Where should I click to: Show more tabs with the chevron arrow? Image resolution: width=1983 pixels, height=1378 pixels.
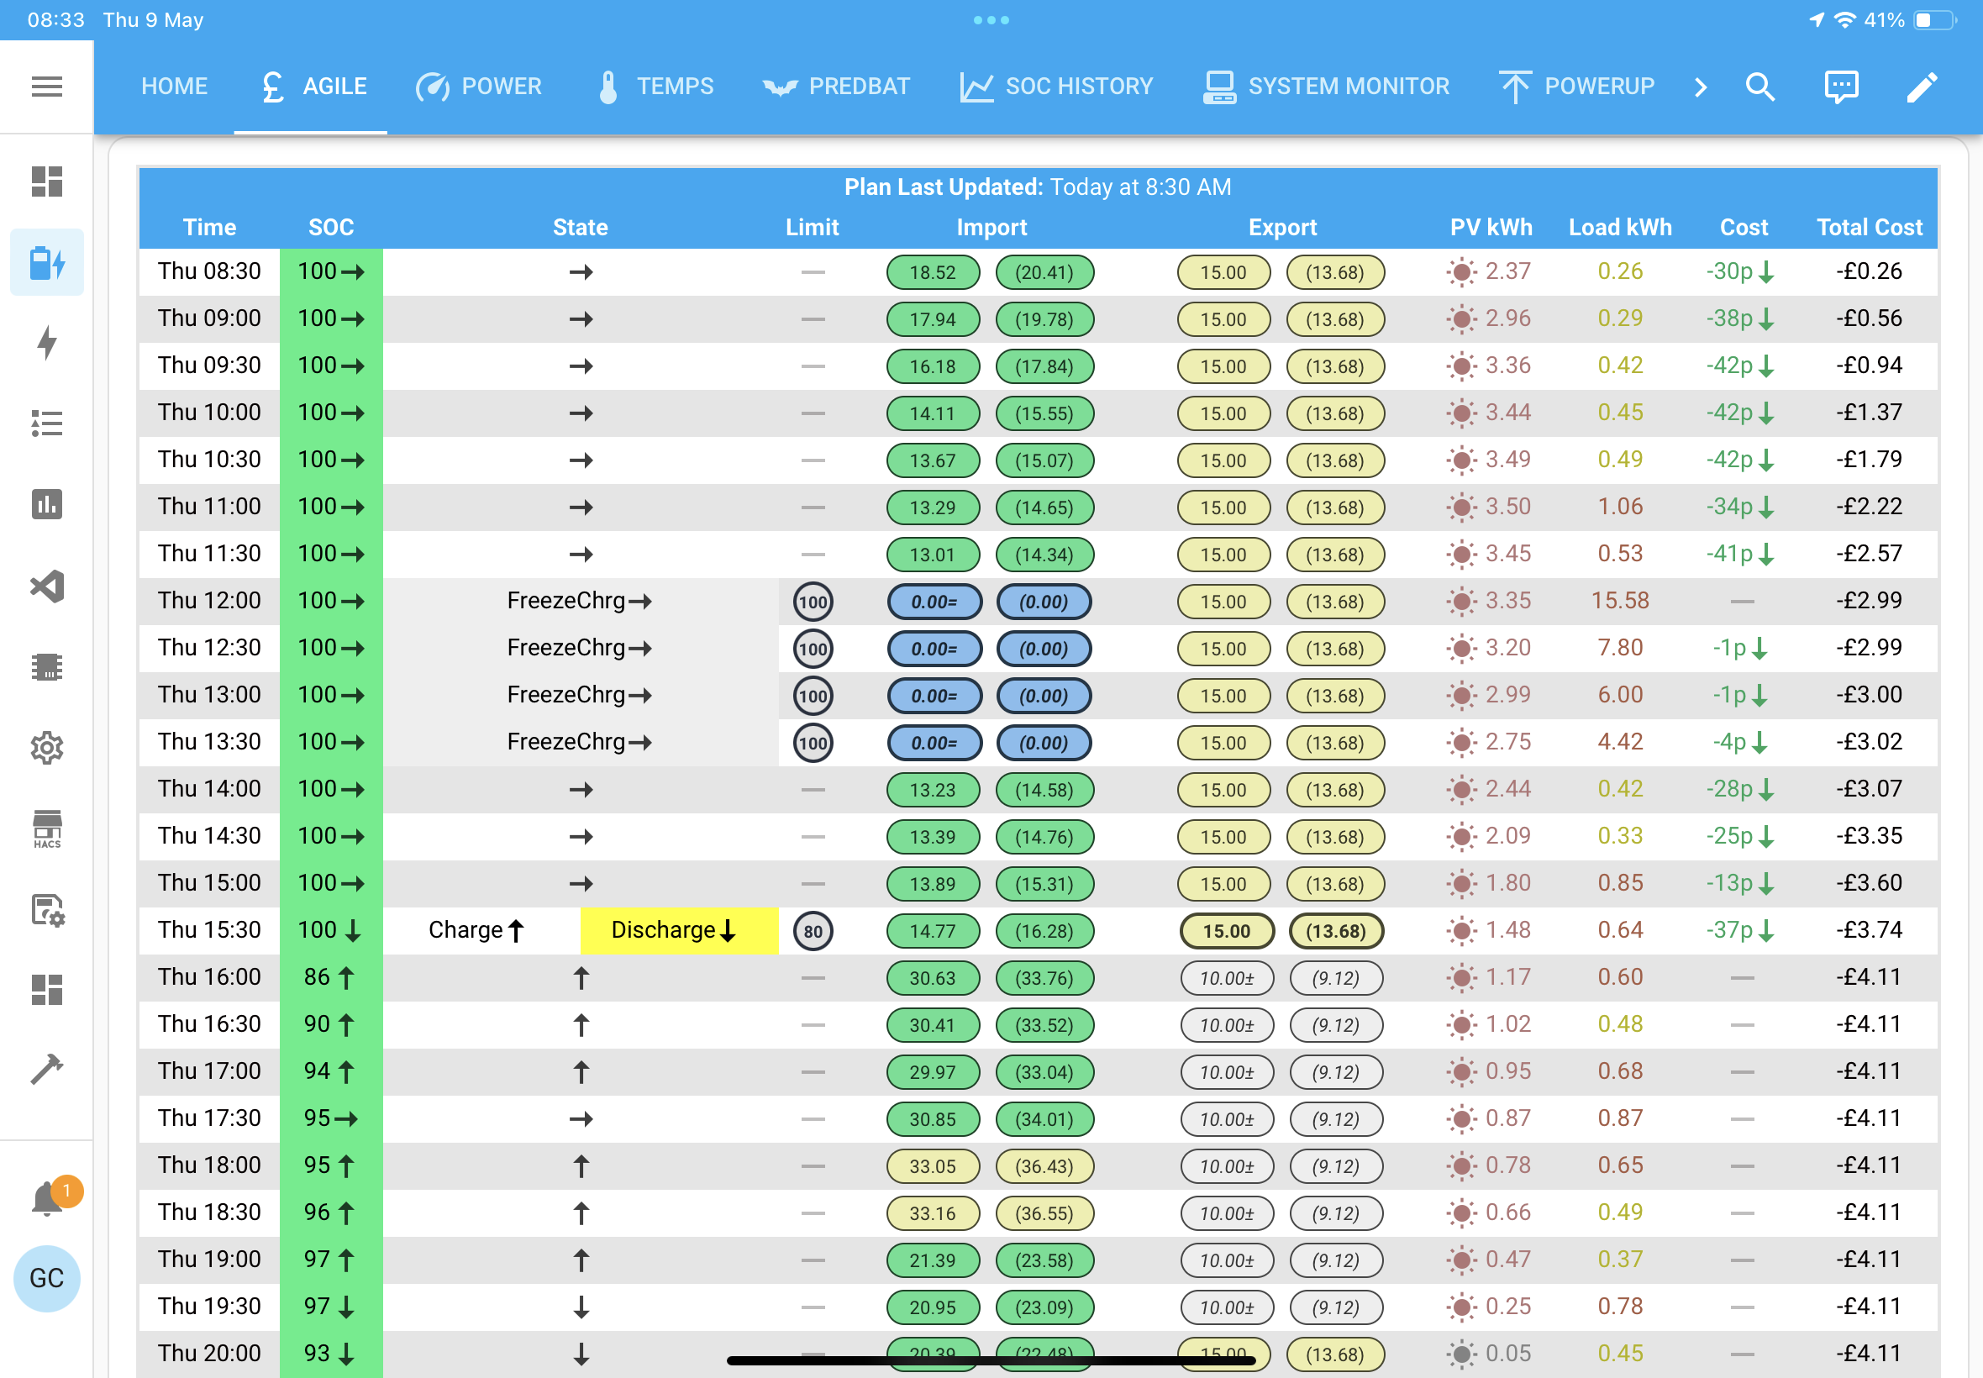coord(1701,87)
